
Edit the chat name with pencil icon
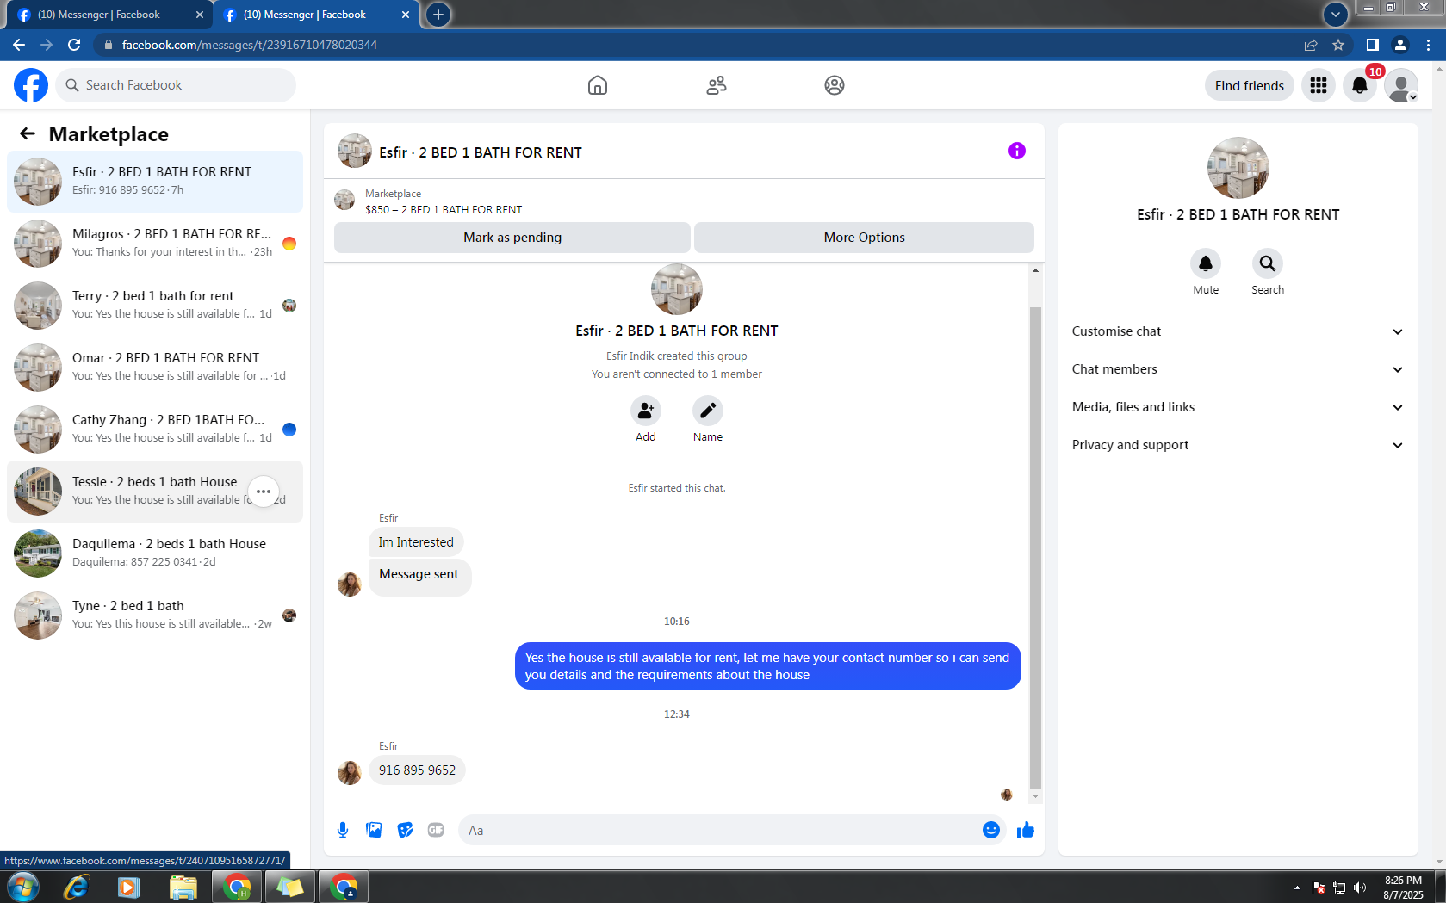[708, 411]
